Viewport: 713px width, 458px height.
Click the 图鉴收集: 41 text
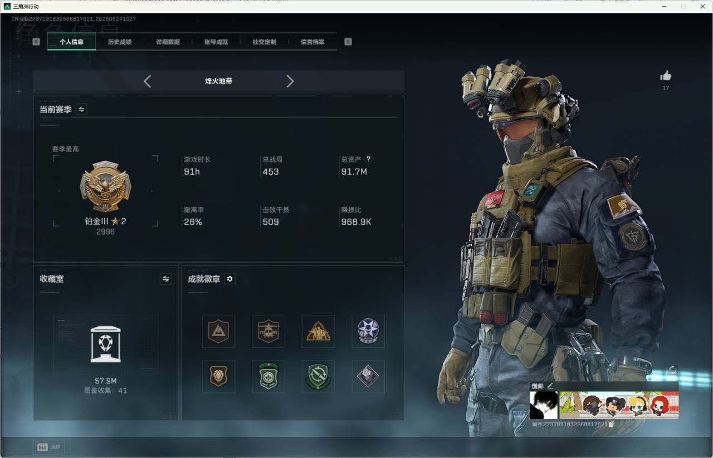(x=106, y=391)
